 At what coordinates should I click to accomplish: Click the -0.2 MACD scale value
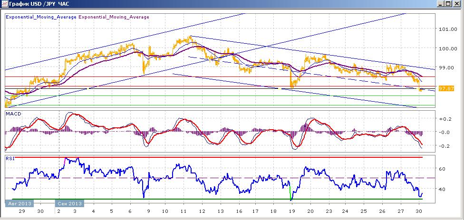pos(445,146)
